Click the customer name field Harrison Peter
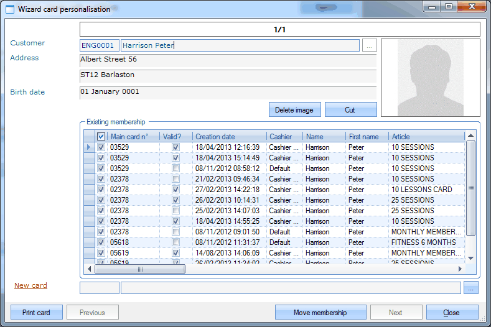 point(240,45)
